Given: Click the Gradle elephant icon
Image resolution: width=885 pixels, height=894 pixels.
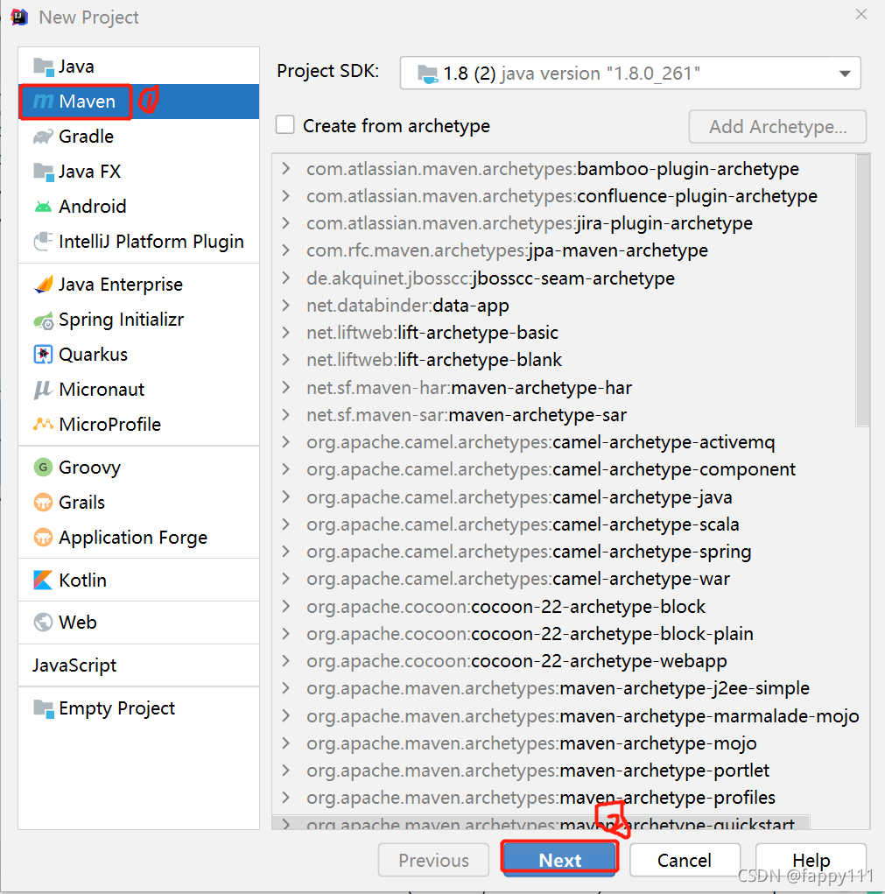Looking at the screenshot, I should pos(43,137).
